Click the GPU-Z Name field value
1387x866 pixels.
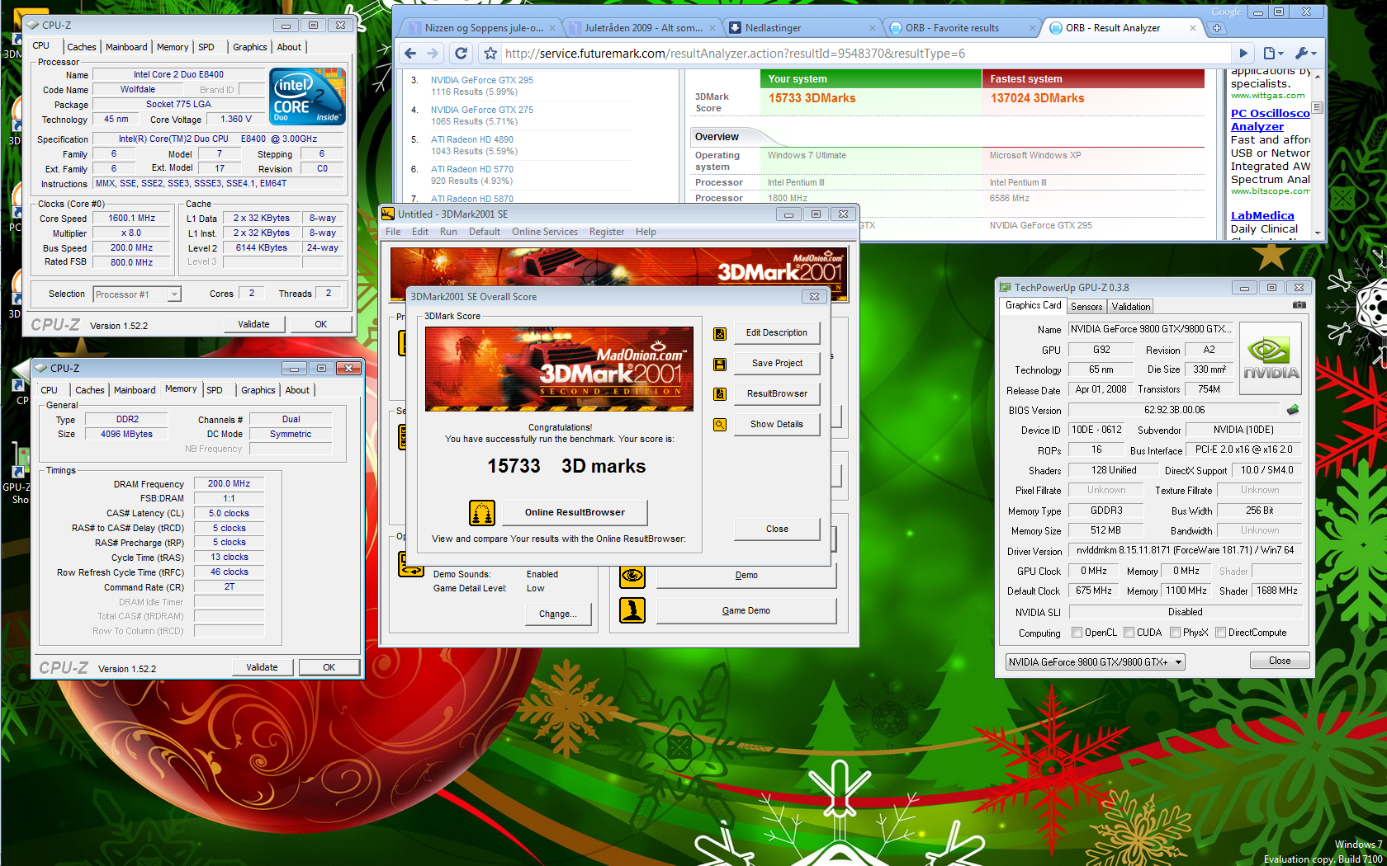click(x=1151, y=329)
